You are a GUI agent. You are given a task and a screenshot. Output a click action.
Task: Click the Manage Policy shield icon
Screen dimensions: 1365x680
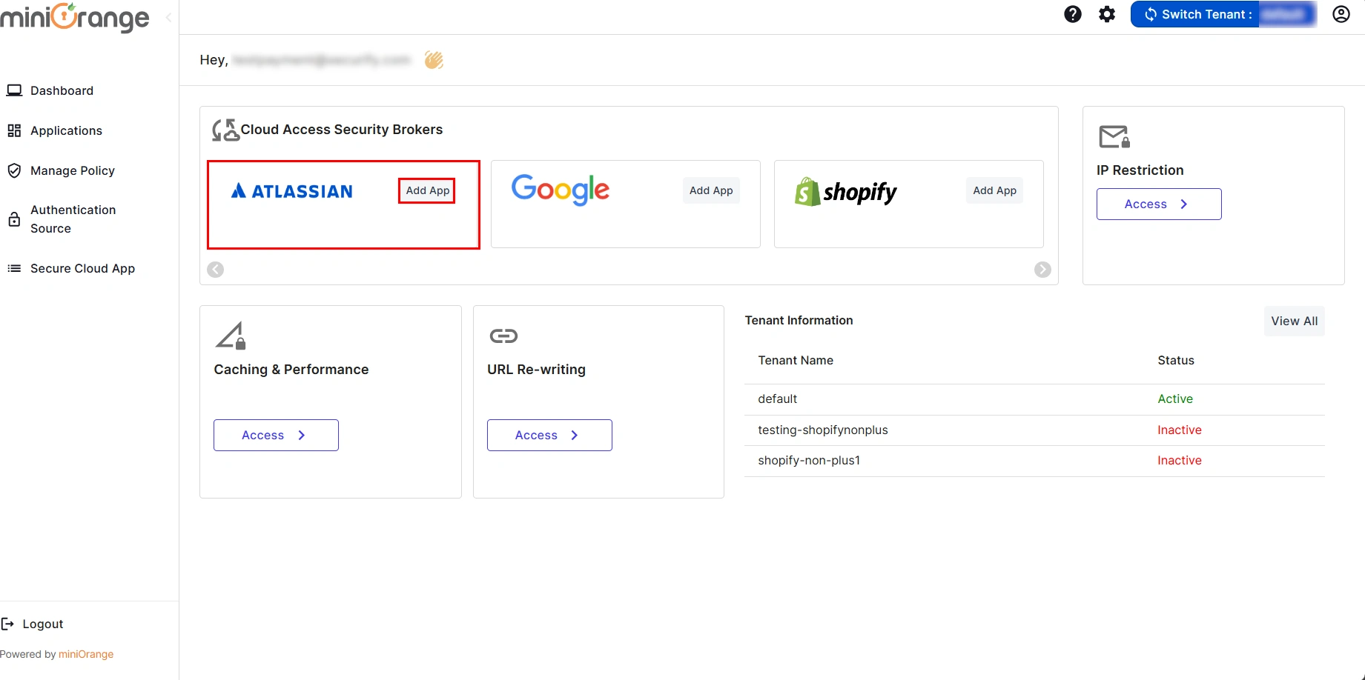coord(14,170)
